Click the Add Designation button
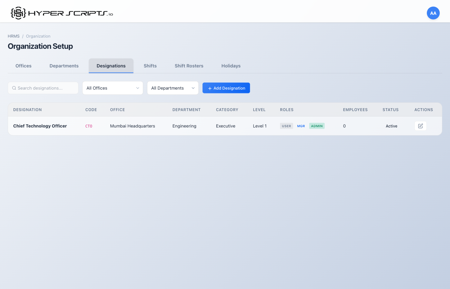Image resolution: width=450 pixels, height=289 pixels. click(x=226, y=88)
